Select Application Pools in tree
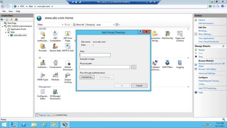 click(x=18, y=29)
